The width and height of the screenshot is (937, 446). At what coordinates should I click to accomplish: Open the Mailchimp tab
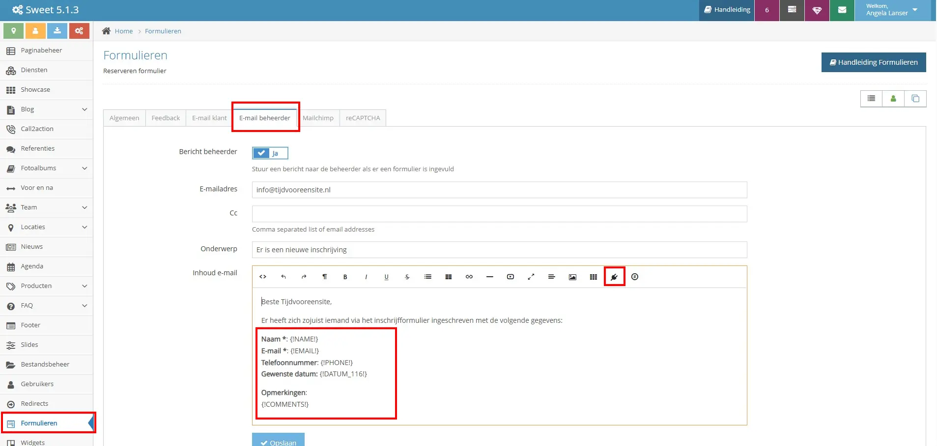(x=318, y=118)
